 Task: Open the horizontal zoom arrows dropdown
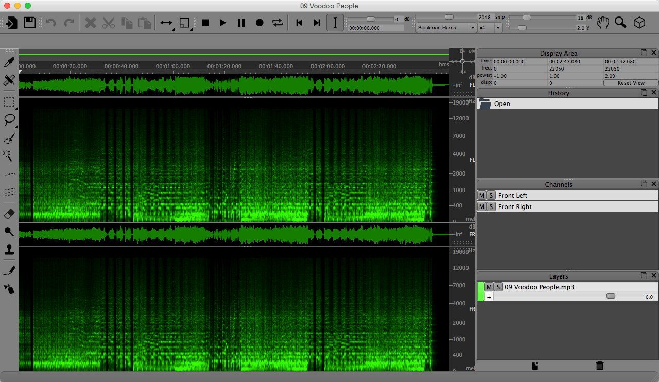pyautogui.click(x=166, y=23)
